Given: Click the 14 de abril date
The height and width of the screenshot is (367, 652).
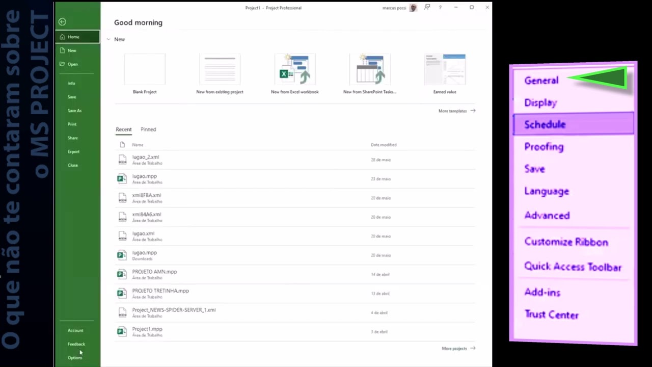Looking at the screenshot, I should pyautogui.click(x=379, y=275).
